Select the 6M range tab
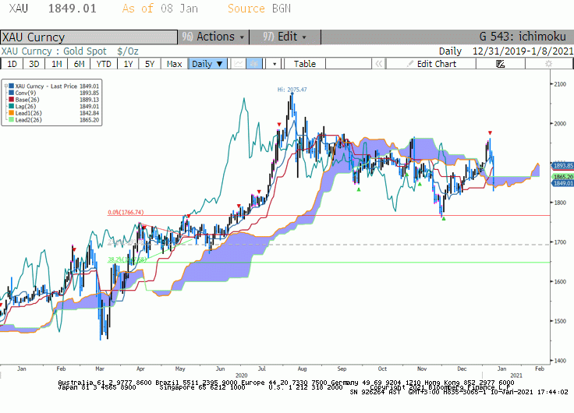The width and height of the screenshot is (574, 413). (x=79, y=64)
